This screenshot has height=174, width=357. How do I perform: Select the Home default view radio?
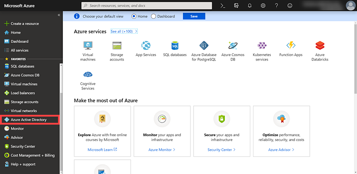point(134,16)
